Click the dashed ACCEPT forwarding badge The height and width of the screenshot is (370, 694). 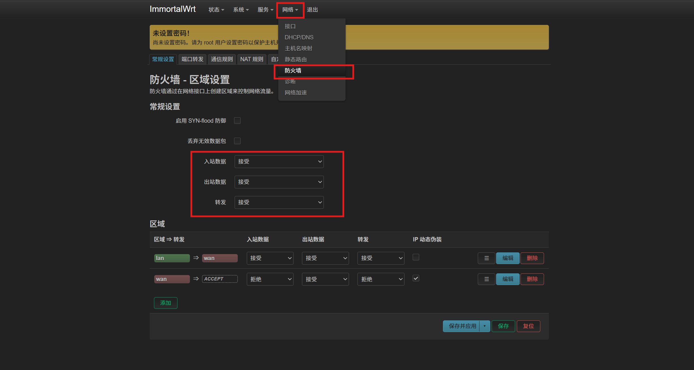pyautogui.click(x=220, y=279)
